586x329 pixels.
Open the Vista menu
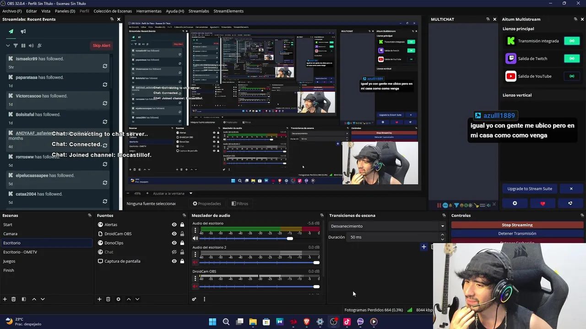click(46, 11)
